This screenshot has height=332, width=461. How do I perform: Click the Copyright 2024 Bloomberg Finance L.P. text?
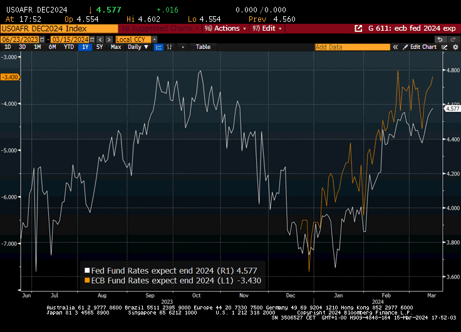[x=355, y=313]
